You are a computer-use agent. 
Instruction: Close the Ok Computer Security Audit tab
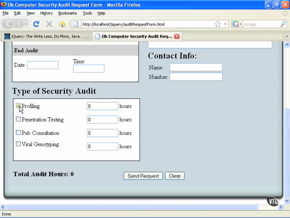point(177,36)
